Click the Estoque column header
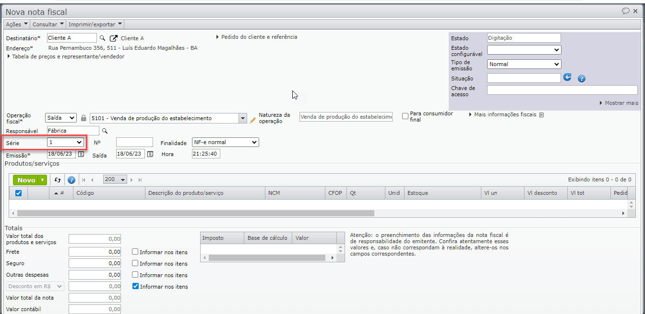645x314 pixels. pos(442,193)
